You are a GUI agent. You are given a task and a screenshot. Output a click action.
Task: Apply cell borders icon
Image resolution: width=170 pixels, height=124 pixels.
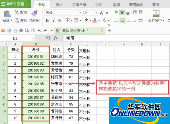pyautogui.click(x=68, y=20)
